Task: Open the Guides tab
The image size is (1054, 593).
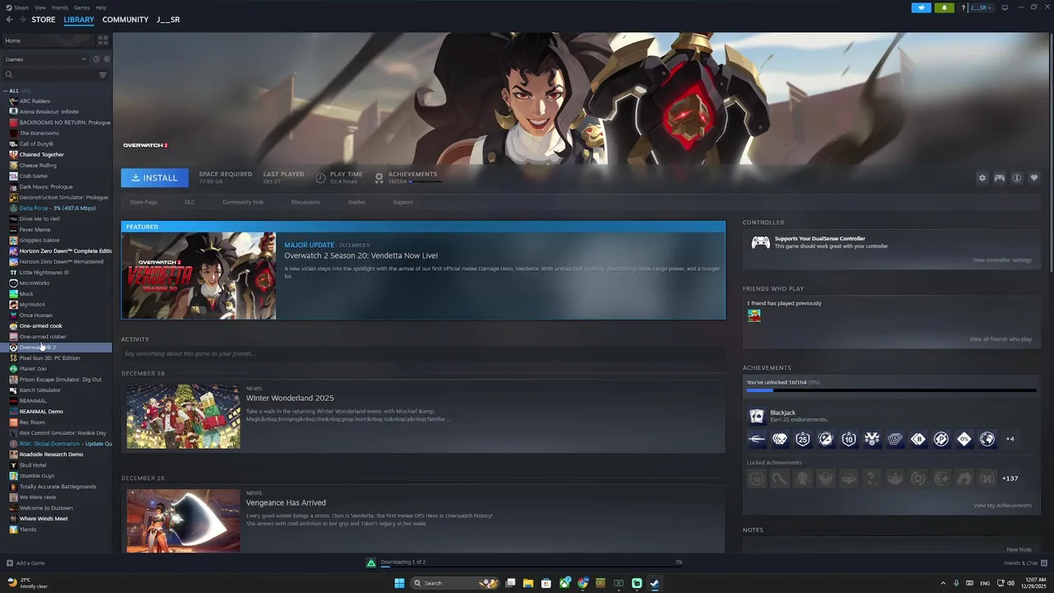Action: pos(357,202)
